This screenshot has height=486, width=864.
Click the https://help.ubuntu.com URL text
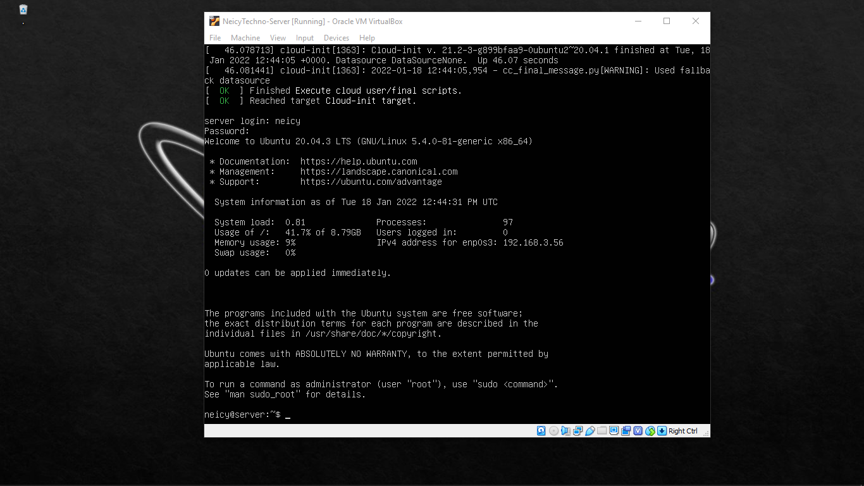click(359, 161)
